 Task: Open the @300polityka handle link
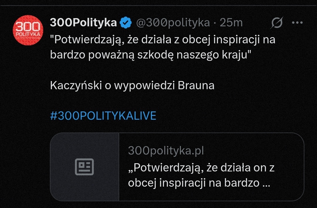click(x=173, y=23)
